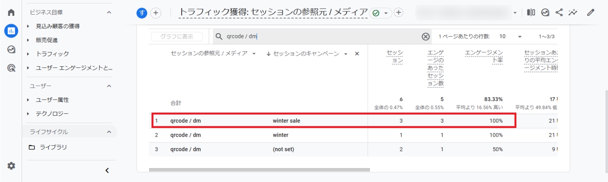The height and width of the screenshot is (182, 608).
Task: Click the blue す segment avatar
Action: 142,13
